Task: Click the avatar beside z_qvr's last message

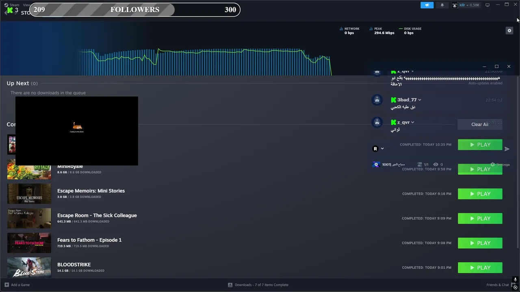Action: (377, 122)
